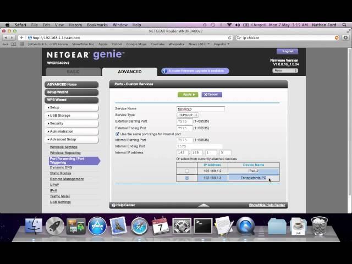Open Mission Control icon in dock
The height and width of the screenshot is (264, 352).
(76, 226)
